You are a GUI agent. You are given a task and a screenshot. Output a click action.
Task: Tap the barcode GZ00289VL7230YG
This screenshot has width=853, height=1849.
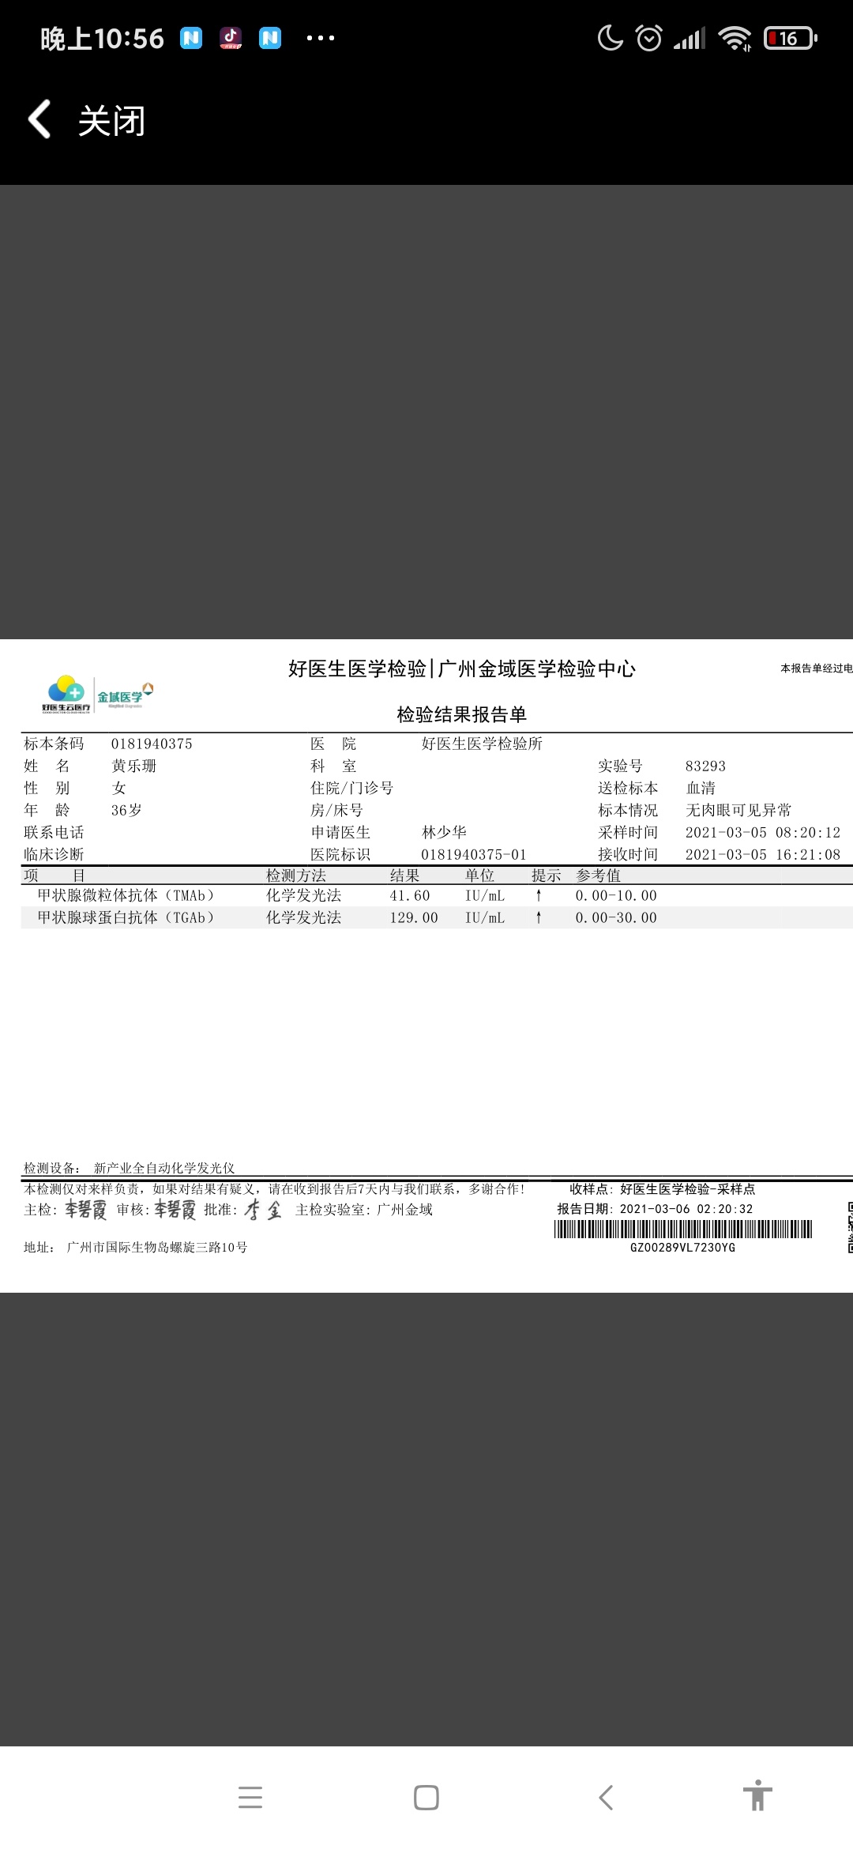point(683,1230)
